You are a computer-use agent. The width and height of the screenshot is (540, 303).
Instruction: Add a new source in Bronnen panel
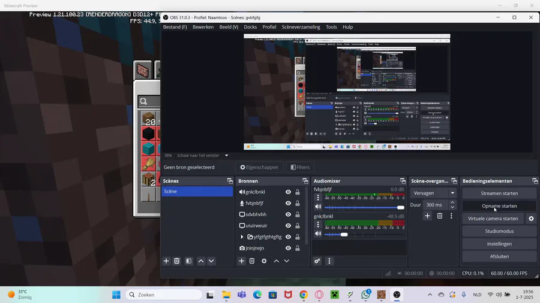pos(241,261)
